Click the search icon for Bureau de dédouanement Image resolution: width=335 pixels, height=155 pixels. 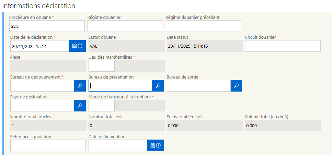[80, 86]
